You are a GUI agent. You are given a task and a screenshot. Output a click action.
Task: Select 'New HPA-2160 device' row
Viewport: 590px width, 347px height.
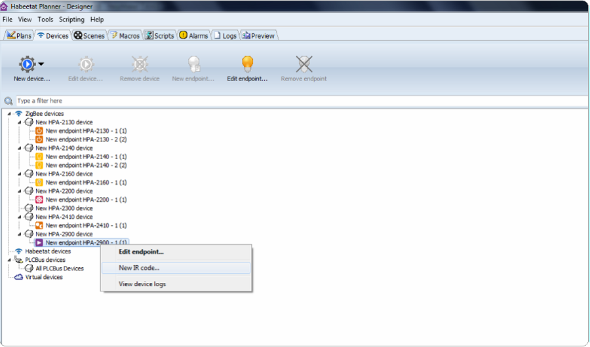point(64,173)
